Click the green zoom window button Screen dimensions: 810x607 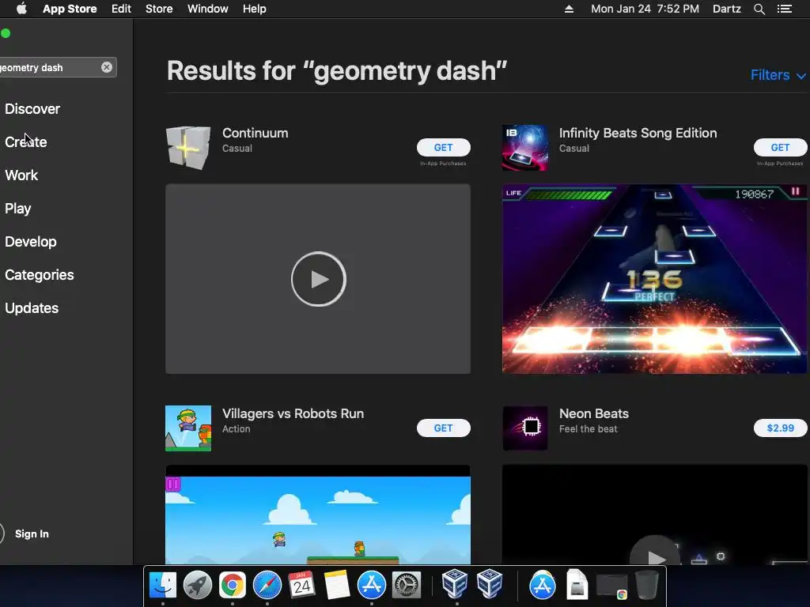click(6, 33)
